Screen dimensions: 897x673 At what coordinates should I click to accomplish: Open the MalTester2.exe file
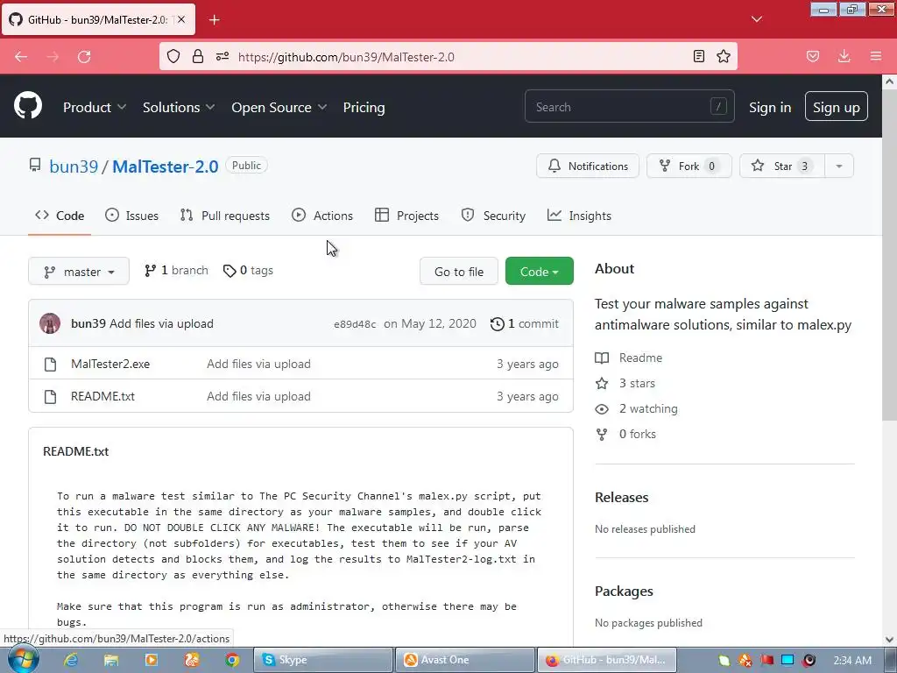pyautogui.click(x=110, y=364)
